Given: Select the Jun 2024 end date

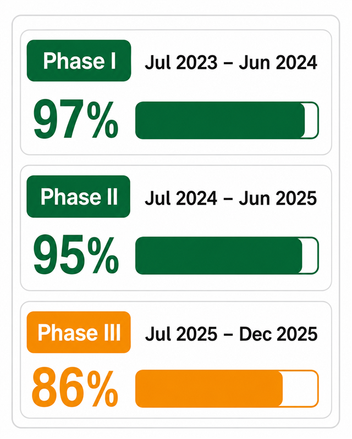Looking at the screenshot, I should coord(278,62).
